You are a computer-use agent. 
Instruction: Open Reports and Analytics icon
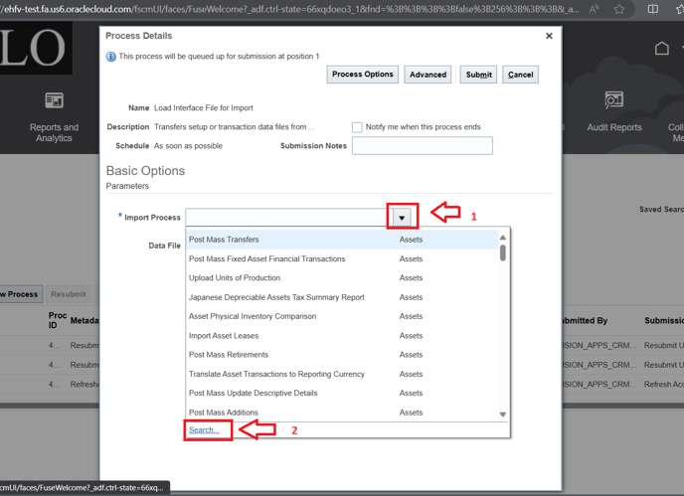[x=54, y=100]
